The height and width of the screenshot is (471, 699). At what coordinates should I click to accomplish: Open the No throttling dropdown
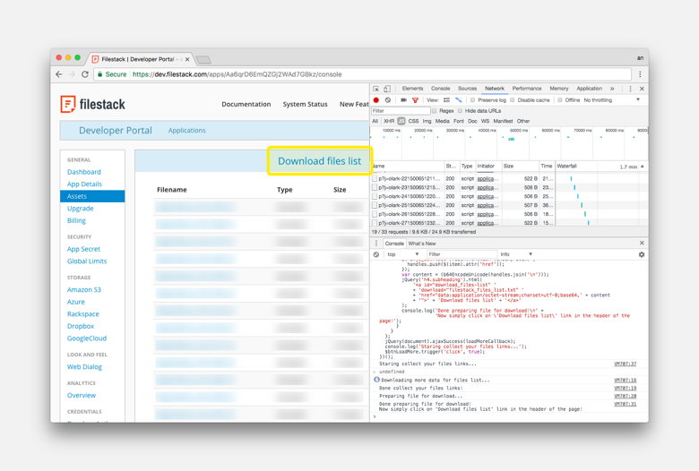click(612, 100)
